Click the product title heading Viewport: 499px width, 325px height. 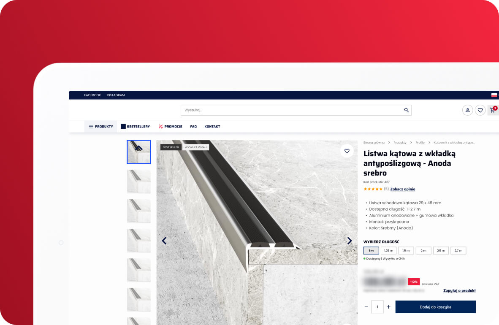(x=410, y=163)
